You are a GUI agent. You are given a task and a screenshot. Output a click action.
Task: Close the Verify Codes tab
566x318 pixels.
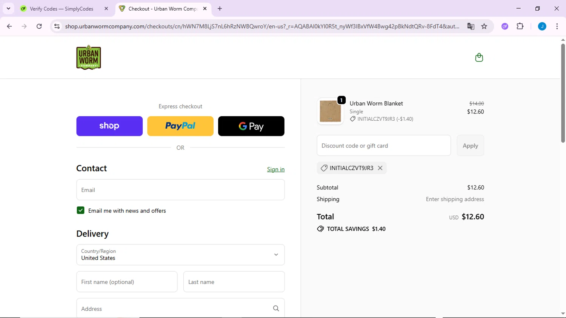106,9
